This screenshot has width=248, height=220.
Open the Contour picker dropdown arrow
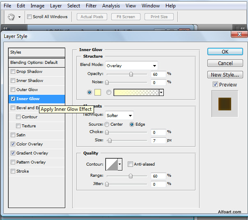[x=120, y=164]
